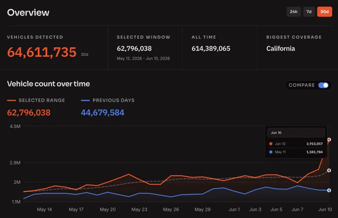Click the 2.9M y-axis label

pos(15,163)
